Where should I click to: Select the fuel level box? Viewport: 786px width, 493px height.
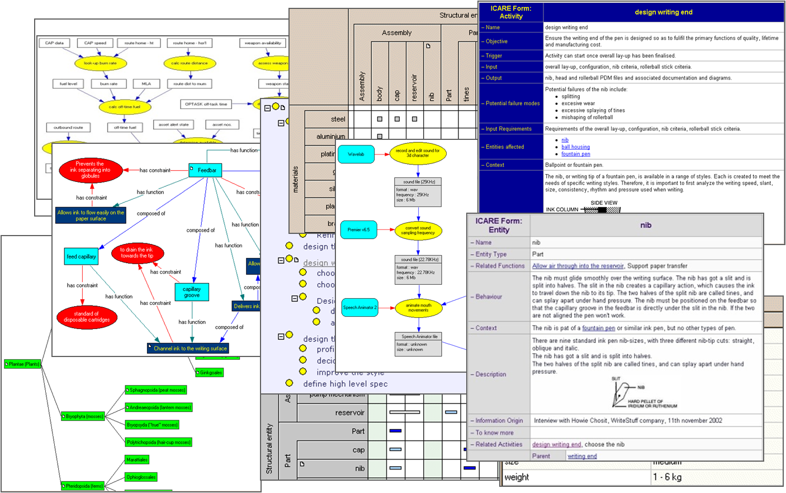68,83
